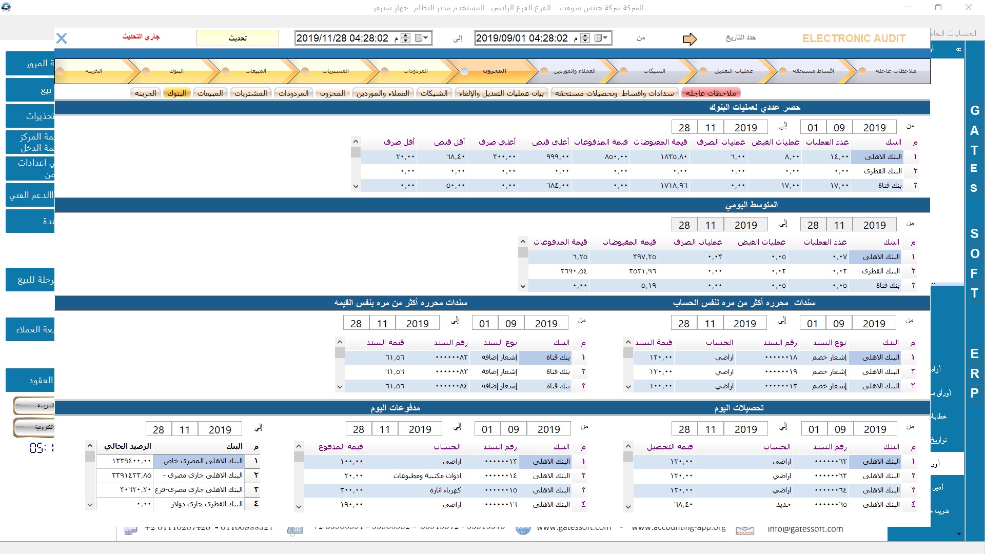Switch to the الخزينه tab button
The width and height of the screenshot is (985, 554).
coord(146,93)
